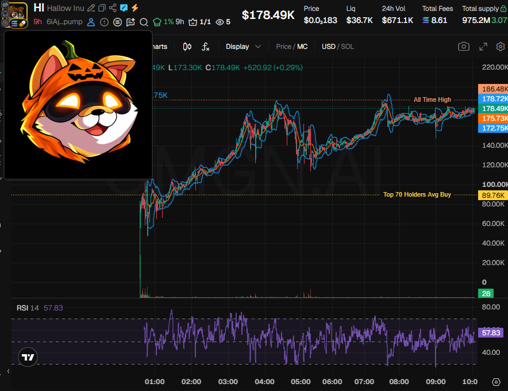Click the 175.73K orange price tag

coord(493,118)
